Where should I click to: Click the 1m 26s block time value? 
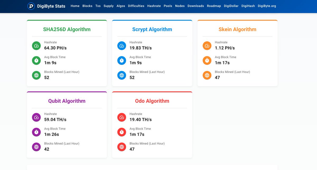pyautogui.click(x=52, y=134)
